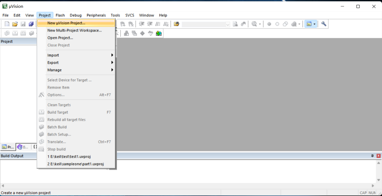Screen dimensions: 382x196
Task: Open Configuration with the wrench icon
Action: pyautogui.click(x=324, y=24)
